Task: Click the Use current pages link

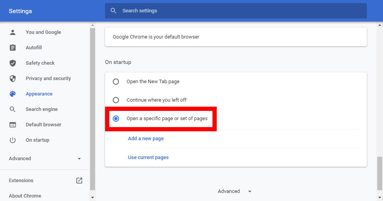Action: [148, 157]
